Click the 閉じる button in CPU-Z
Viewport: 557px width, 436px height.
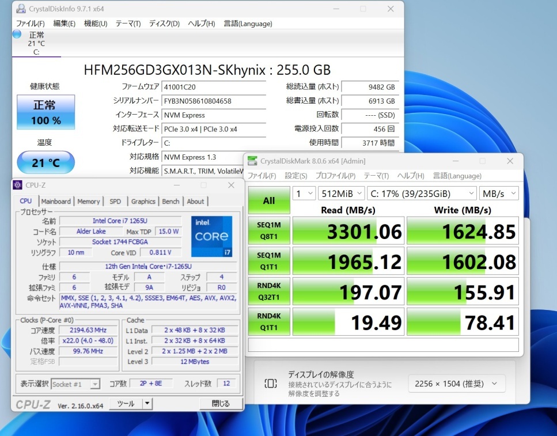tap(220, 404)
